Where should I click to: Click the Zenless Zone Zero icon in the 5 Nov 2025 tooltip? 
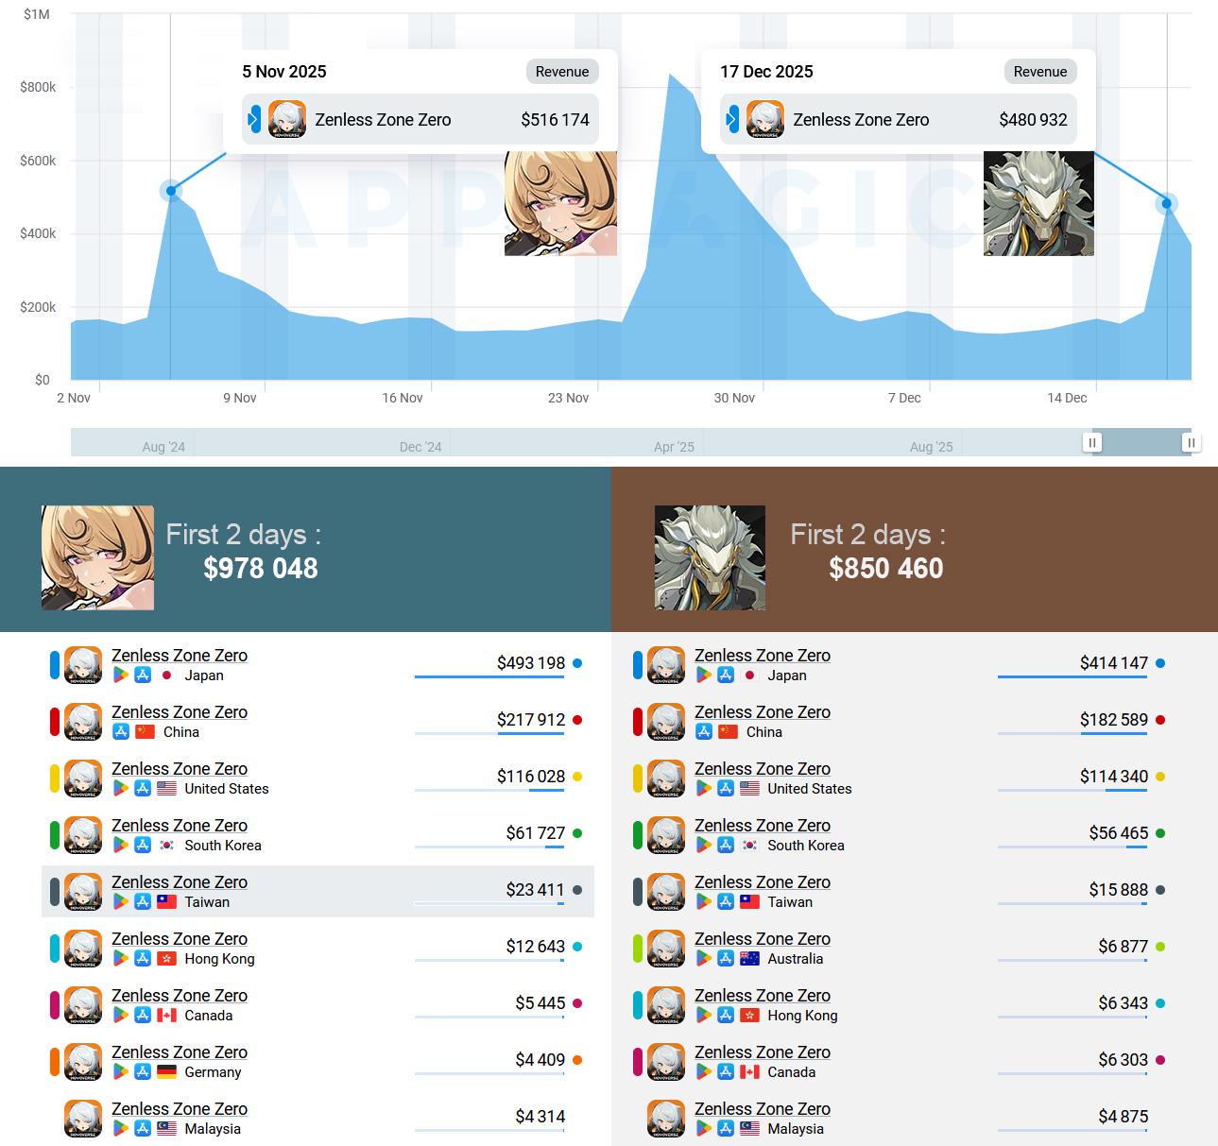coord(287,120)
